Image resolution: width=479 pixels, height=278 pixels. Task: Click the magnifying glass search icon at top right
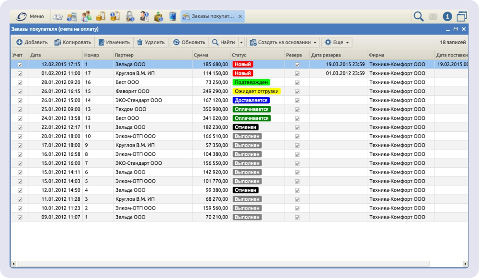[x=419, y=17]
